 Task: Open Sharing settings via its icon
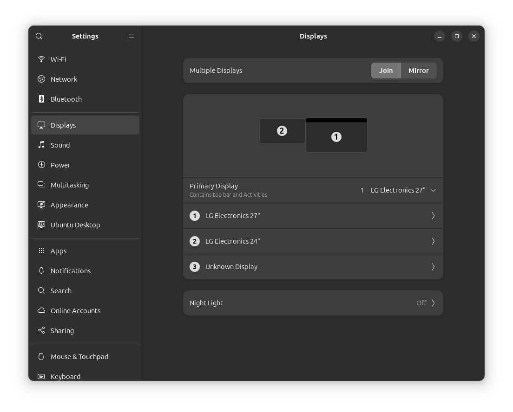(x=41, y=330)
